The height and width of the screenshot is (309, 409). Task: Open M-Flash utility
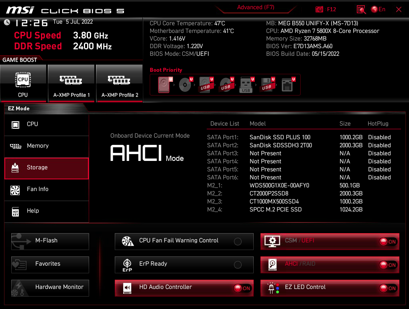click(50, 241)
